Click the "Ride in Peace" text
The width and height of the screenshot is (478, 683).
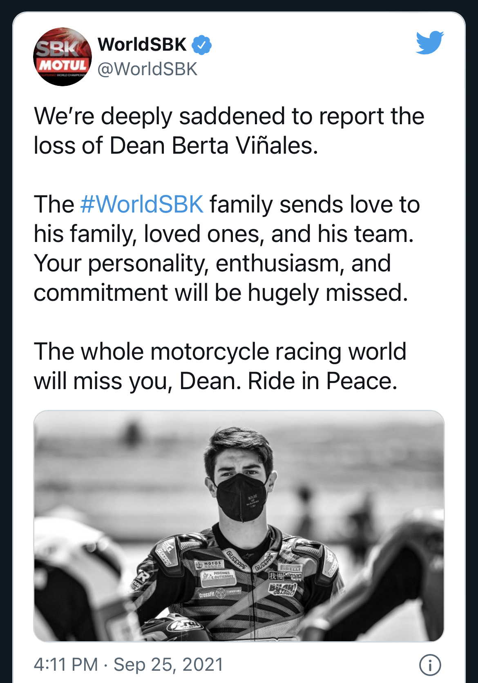[322, 381]
